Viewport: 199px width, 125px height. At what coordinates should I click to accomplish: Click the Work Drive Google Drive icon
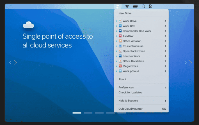[120, 21]
